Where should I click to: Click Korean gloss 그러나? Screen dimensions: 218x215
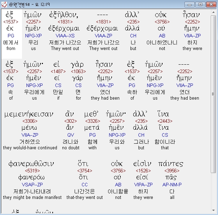[x=141, y=142]
